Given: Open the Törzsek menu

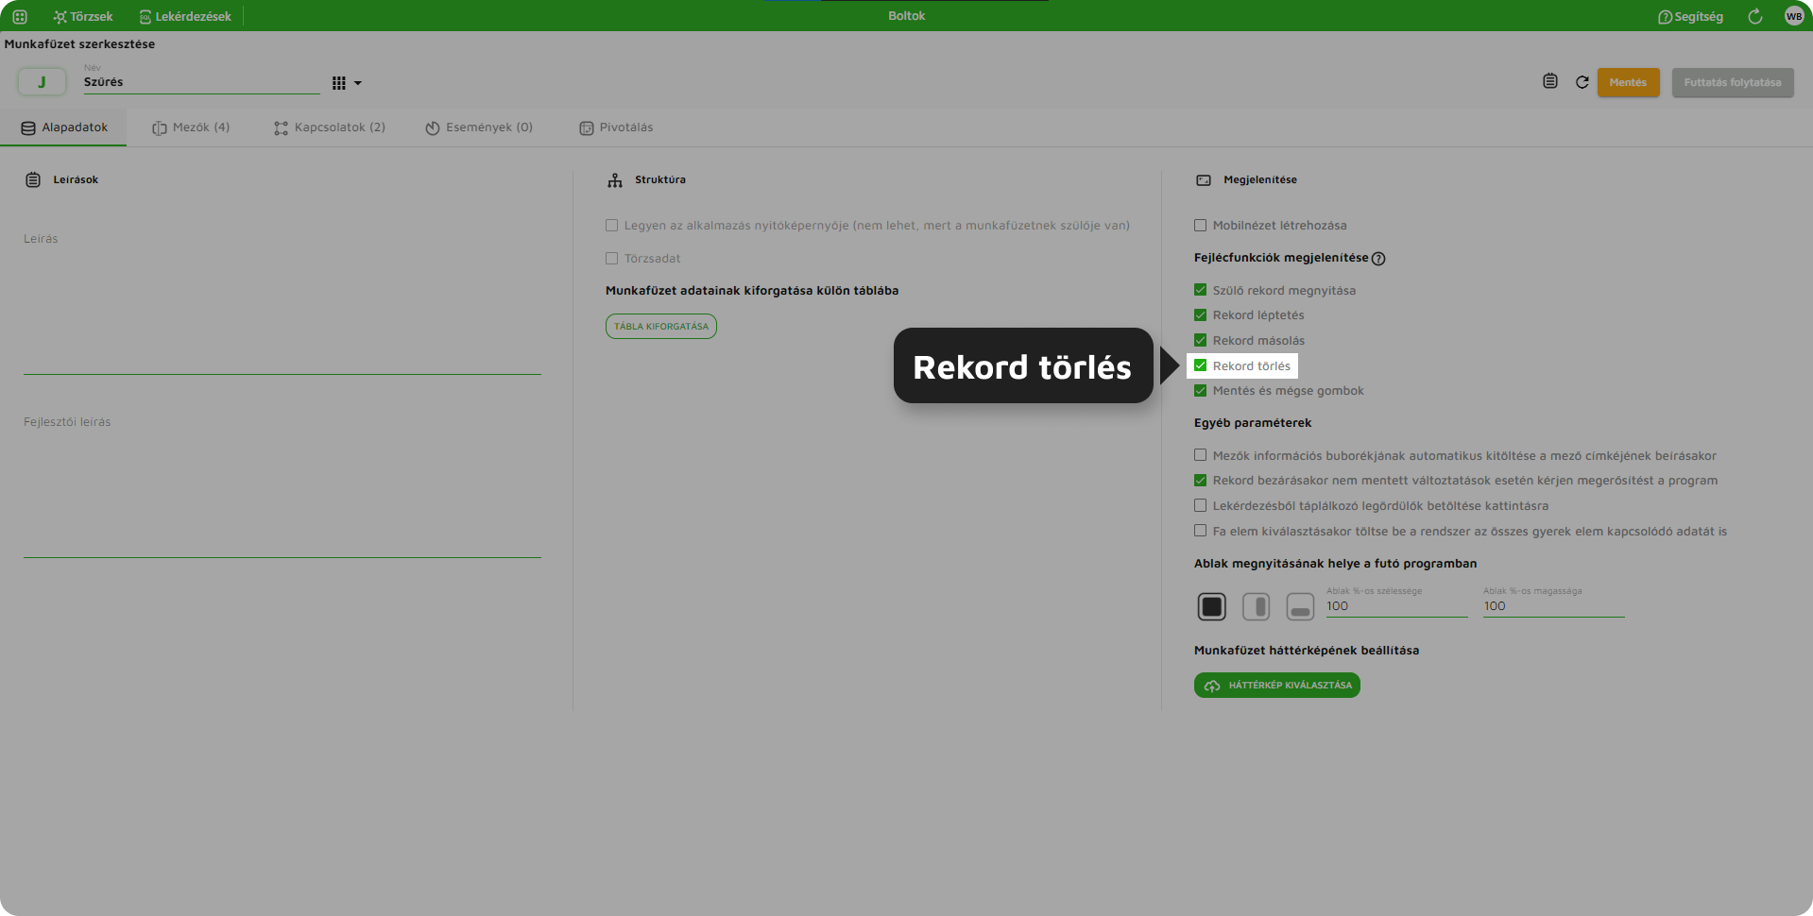Looking at the screenshot, I should pyautogui.click(x=83, y=16).
